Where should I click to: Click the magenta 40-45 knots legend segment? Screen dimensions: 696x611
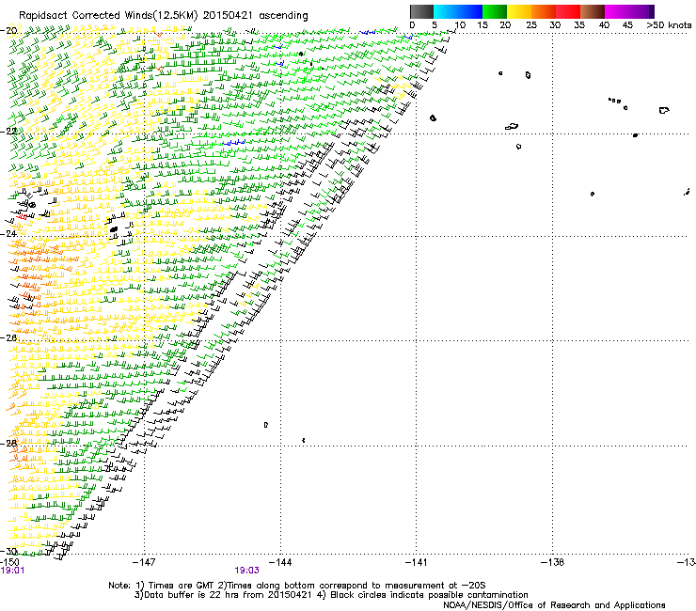point(617,11)
